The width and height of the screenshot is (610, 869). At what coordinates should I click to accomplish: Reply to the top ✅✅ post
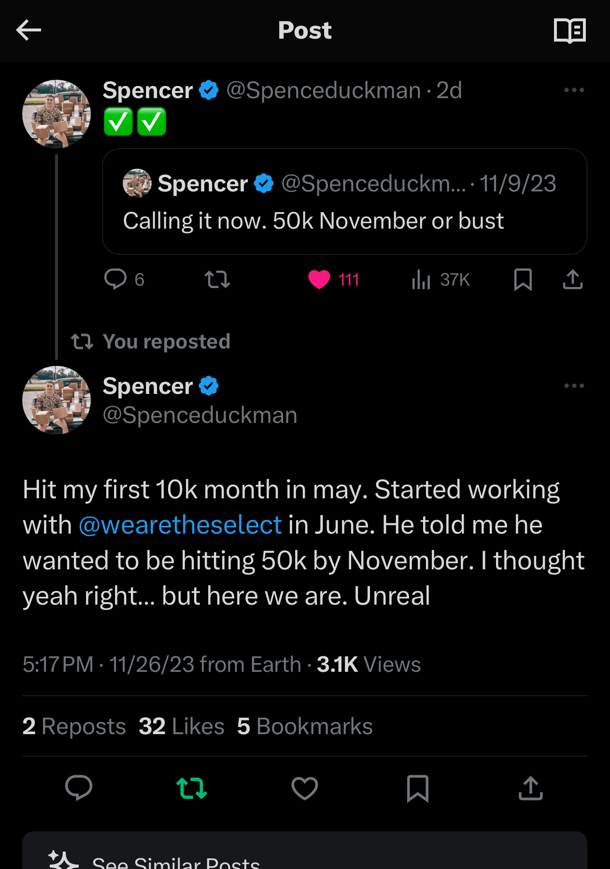[115, 279]
